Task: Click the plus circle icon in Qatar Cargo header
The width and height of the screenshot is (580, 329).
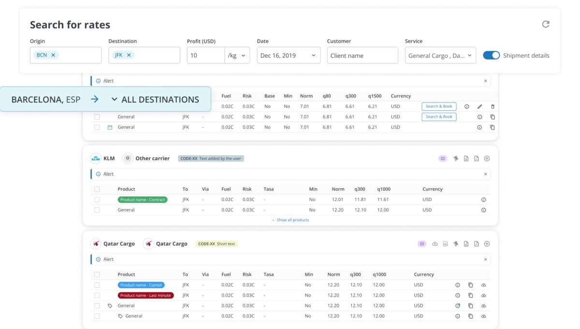Action: coord(487,244)
